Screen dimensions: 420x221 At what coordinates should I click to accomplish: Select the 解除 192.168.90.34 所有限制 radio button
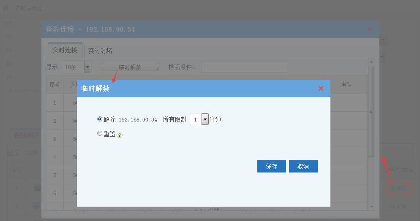point(100,119)
